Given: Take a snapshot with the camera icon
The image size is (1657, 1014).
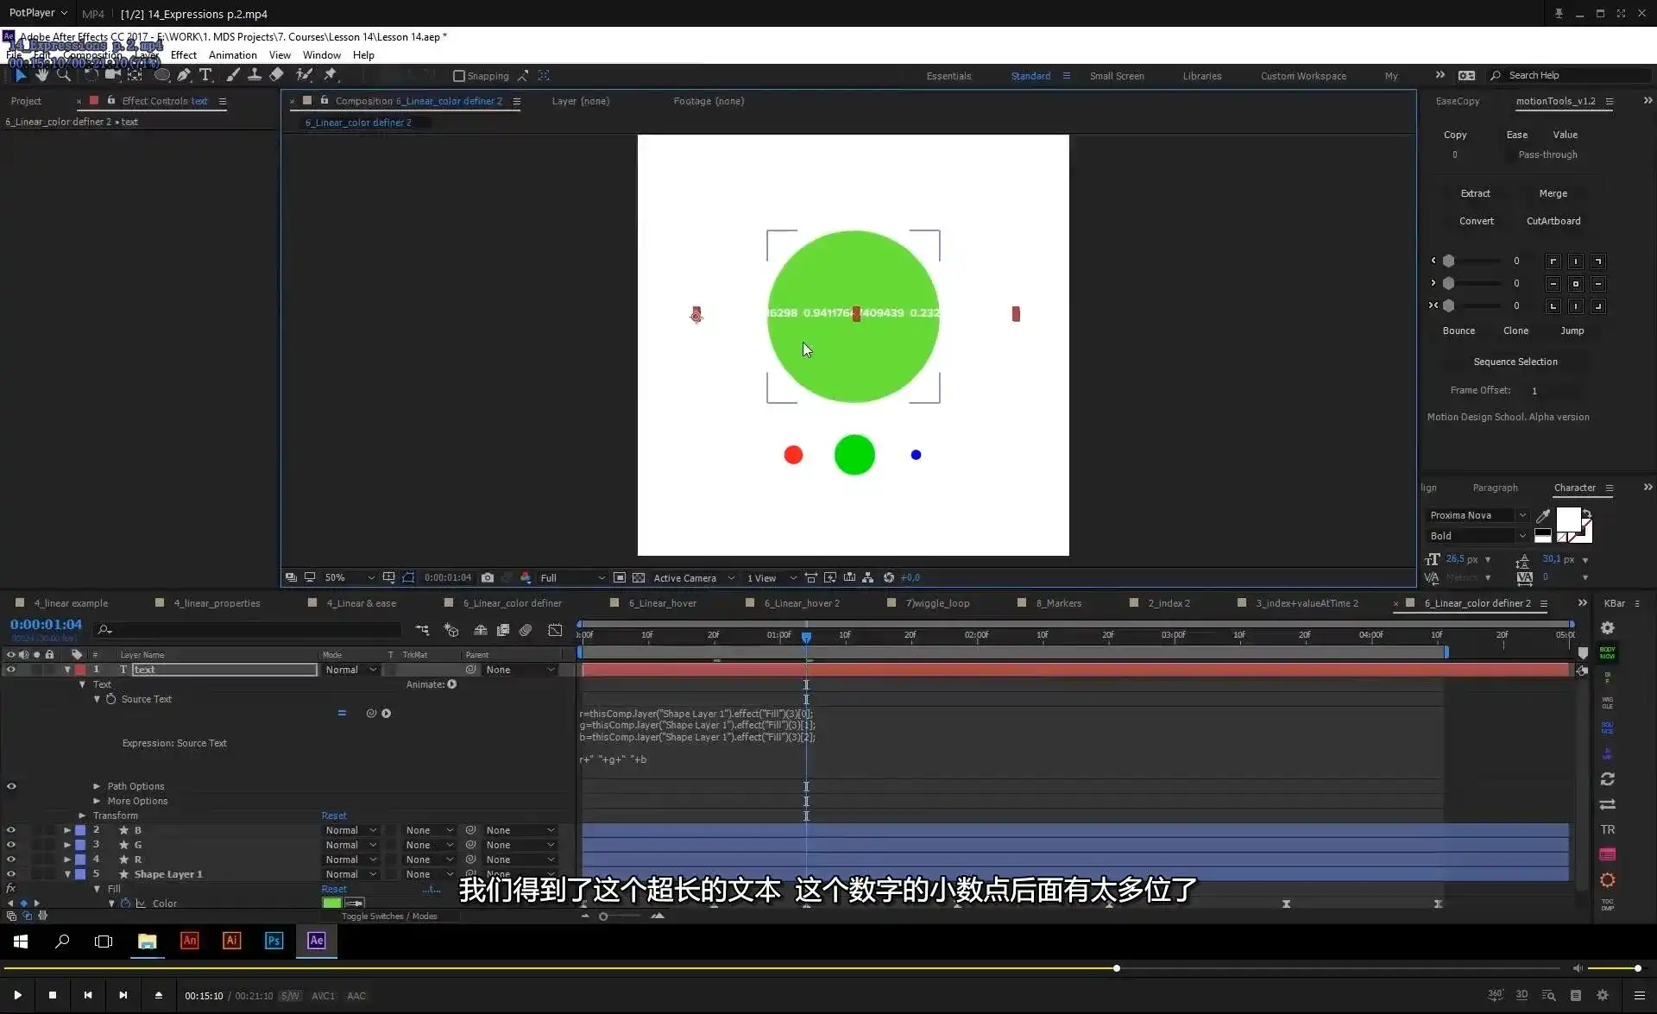Looking at the screenshot, I should pyautogui.click(x=488, y=577).
